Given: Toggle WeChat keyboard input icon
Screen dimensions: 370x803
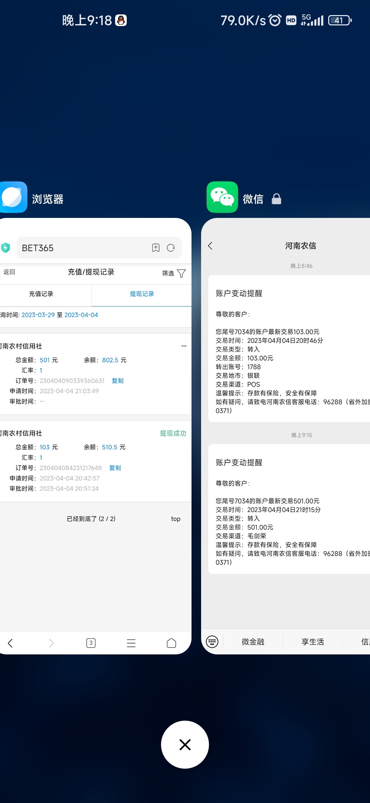Looking at the screenshot, I should [212, 641].
